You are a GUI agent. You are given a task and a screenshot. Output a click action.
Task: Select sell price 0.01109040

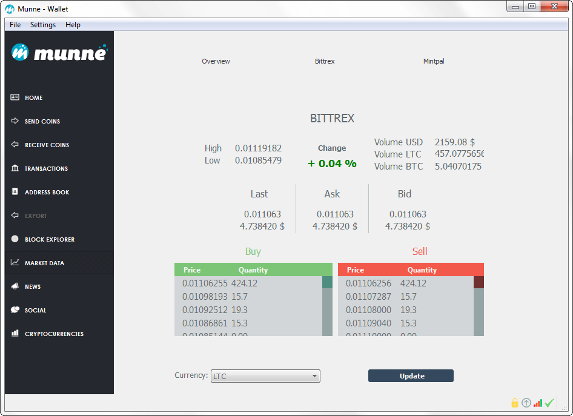[368, 323]
